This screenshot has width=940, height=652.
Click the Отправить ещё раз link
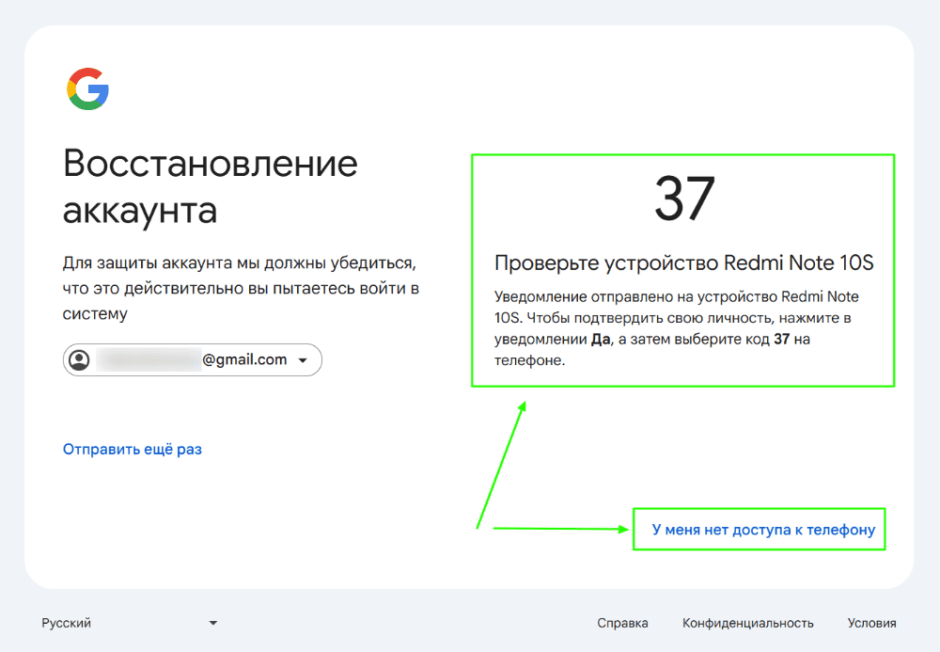tap(133, 450)
